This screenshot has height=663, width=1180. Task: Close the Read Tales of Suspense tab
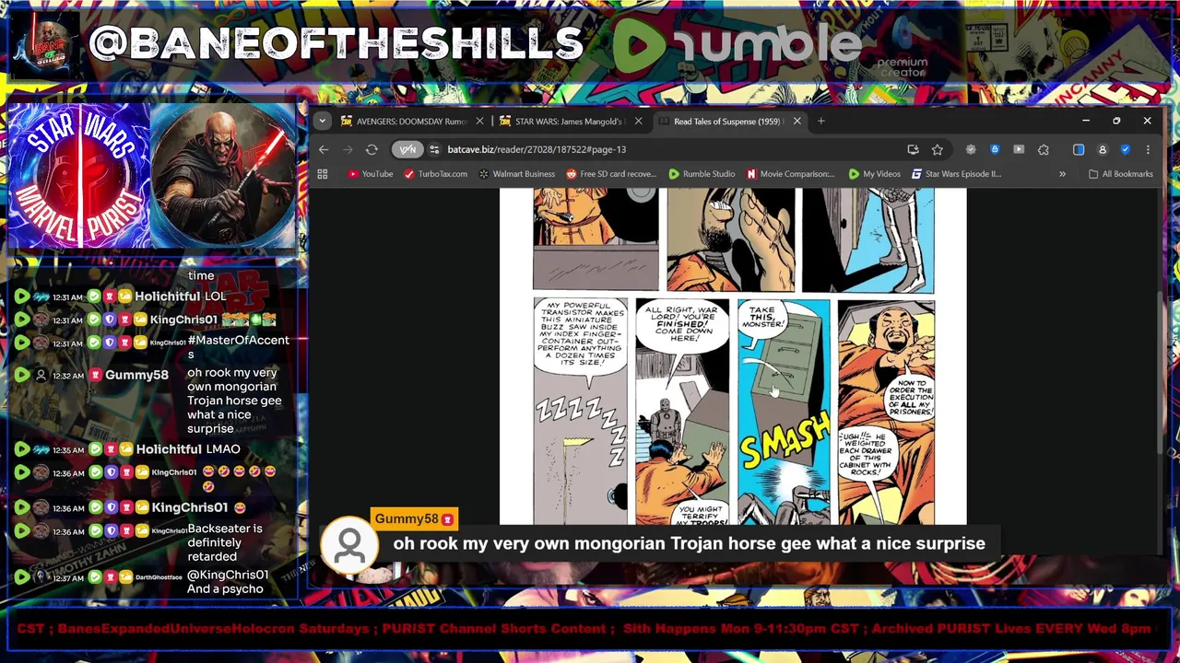tap(796, 122)
